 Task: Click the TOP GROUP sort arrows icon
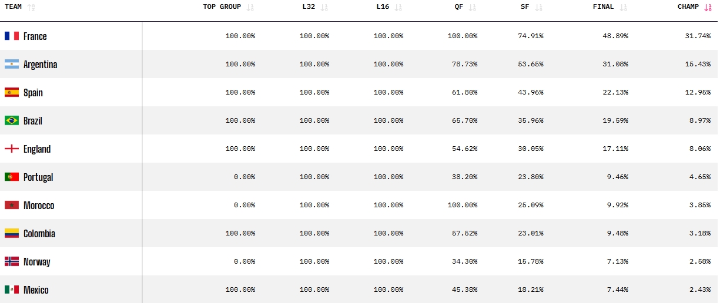click(x=250, y=8)
